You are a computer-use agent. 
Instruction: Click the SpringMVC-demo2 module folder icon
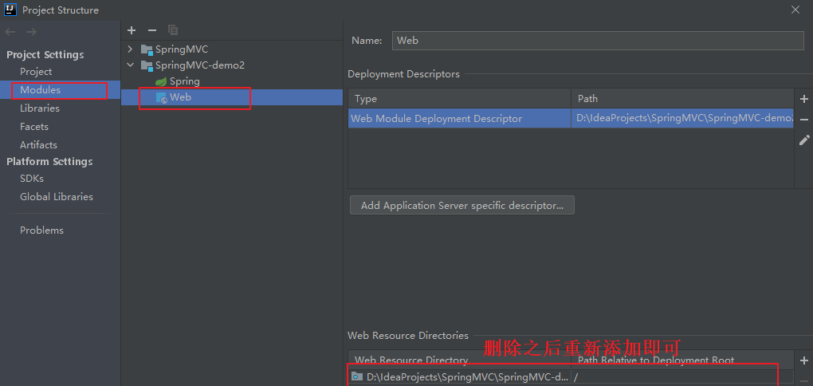[147, 65]
